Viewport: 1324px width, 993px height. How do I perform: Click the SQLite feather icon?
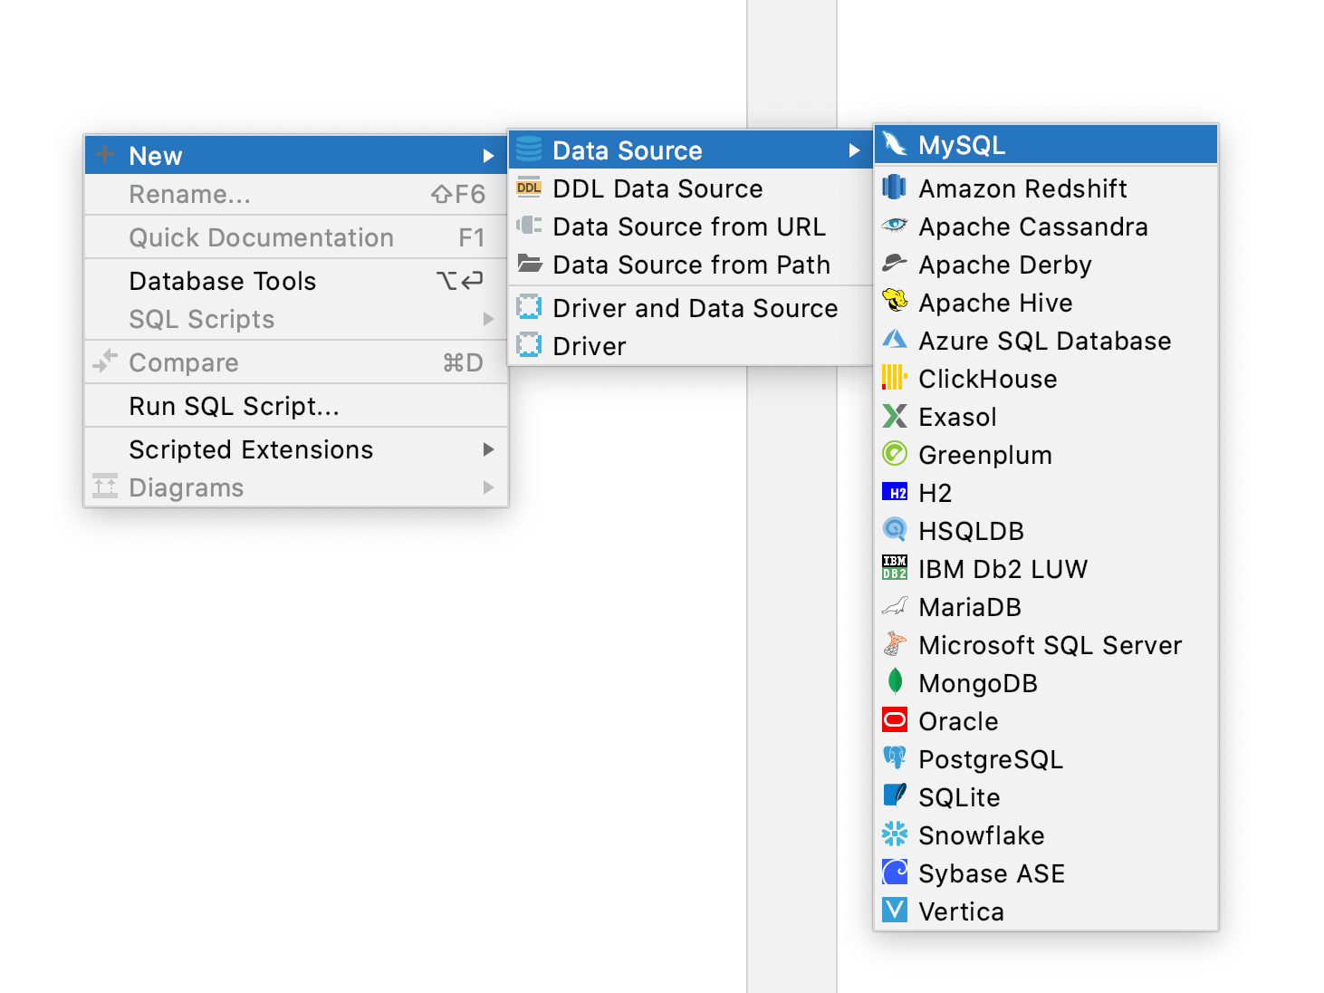pos(895,796)
